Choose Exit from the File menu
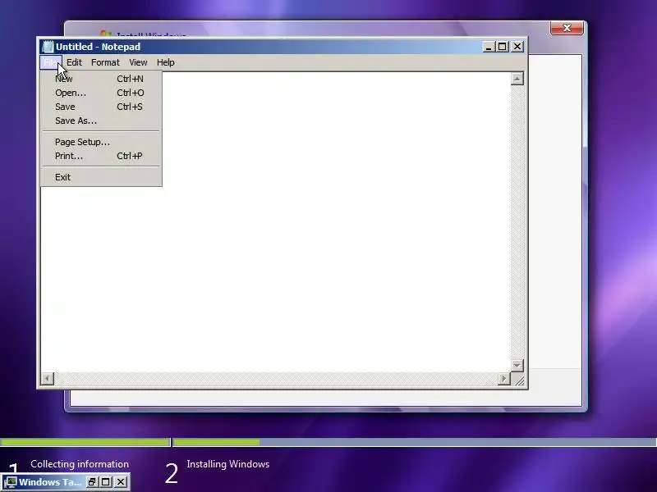 tap(101, 177)
